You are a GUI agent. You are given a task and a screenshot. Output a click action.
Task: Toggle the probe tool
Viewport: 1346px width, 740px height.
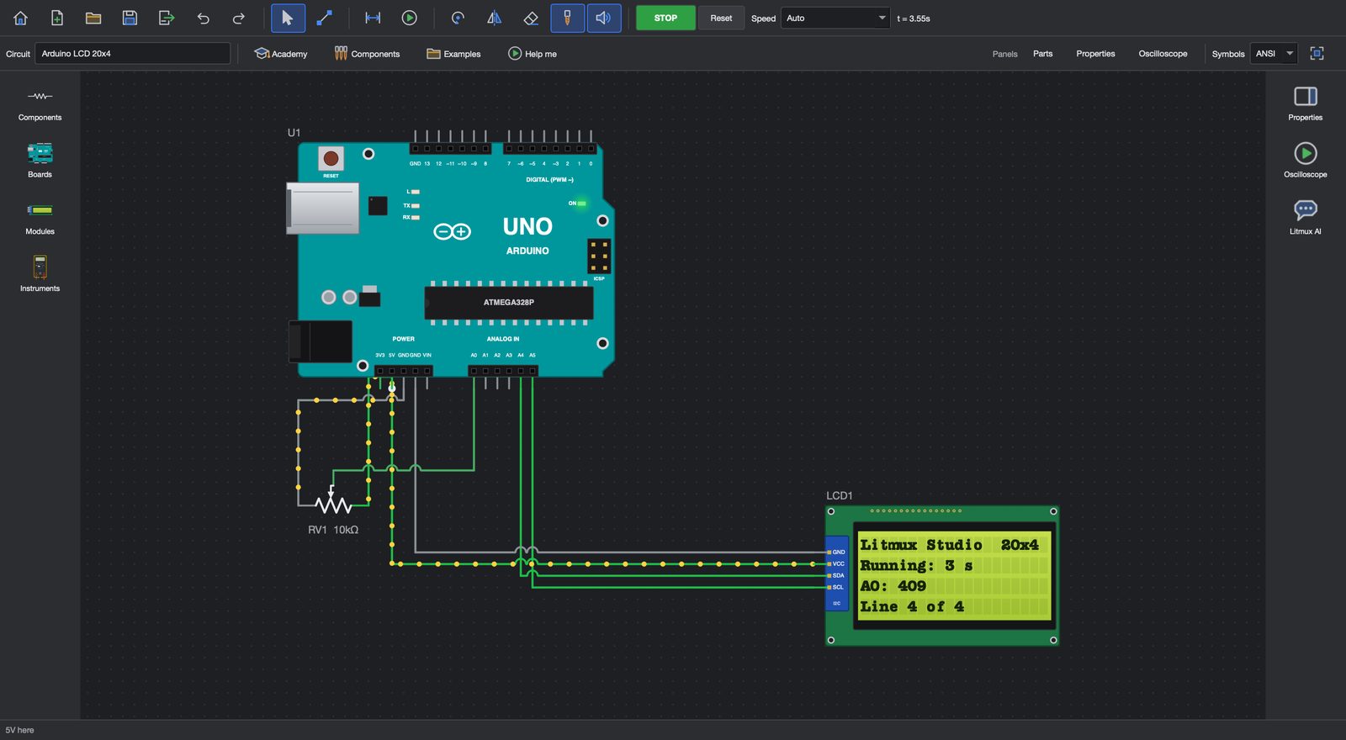point(568,18)
